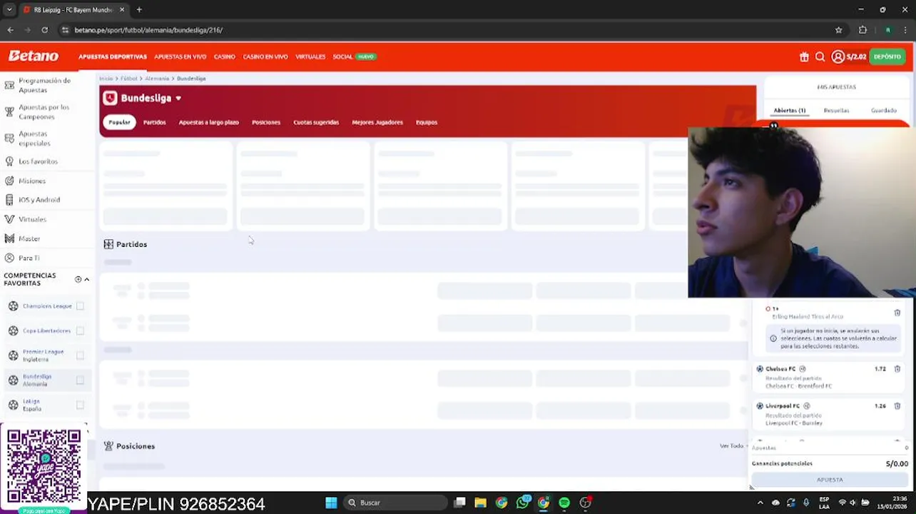Switch to the Partidos tab
This screenshot has height=514, width=916.
coord(154,122)
